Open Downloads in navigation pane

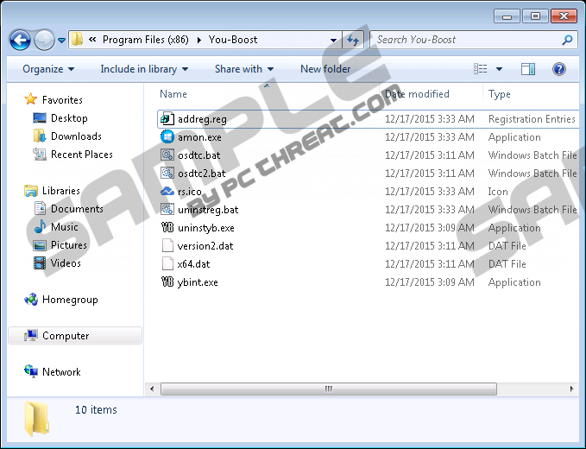point(76,136)
